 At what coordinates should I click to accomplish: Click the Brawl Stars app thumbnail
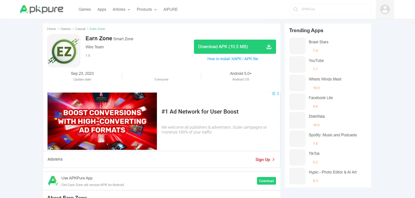[297, 46]
